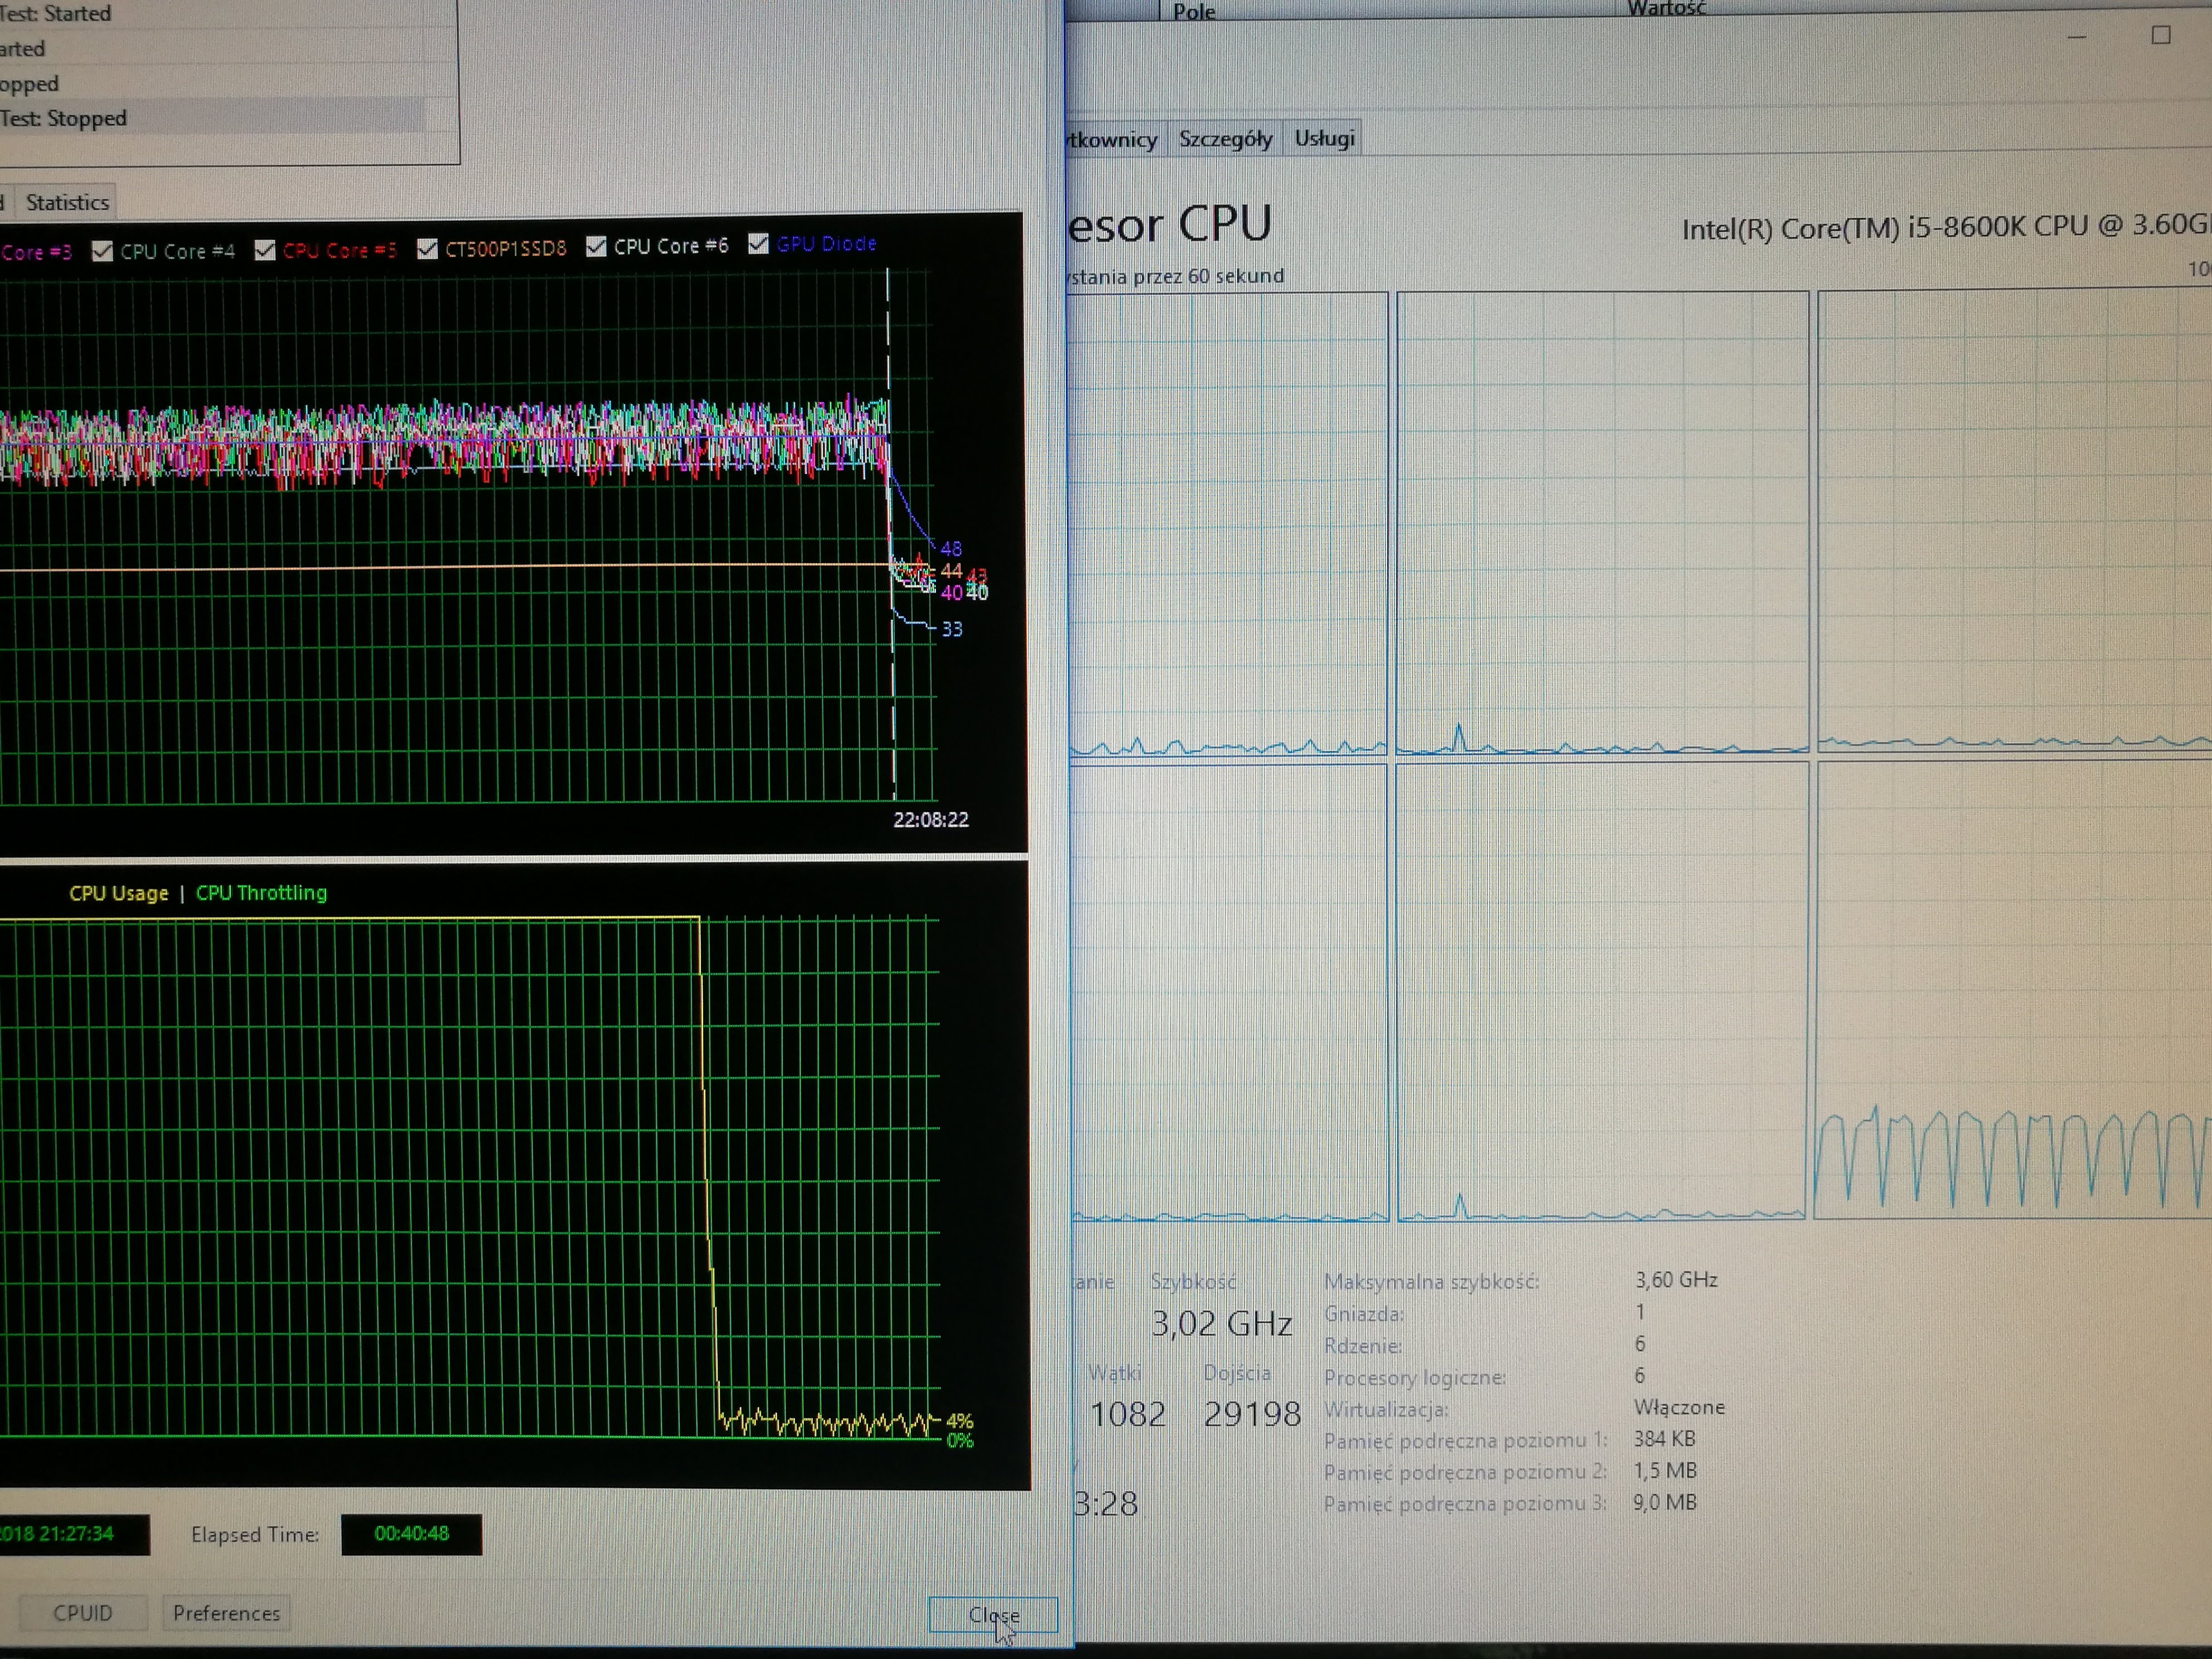2212x1659 pixels.
Task: Click the first logical processor graph
Action: [1229, 523]
